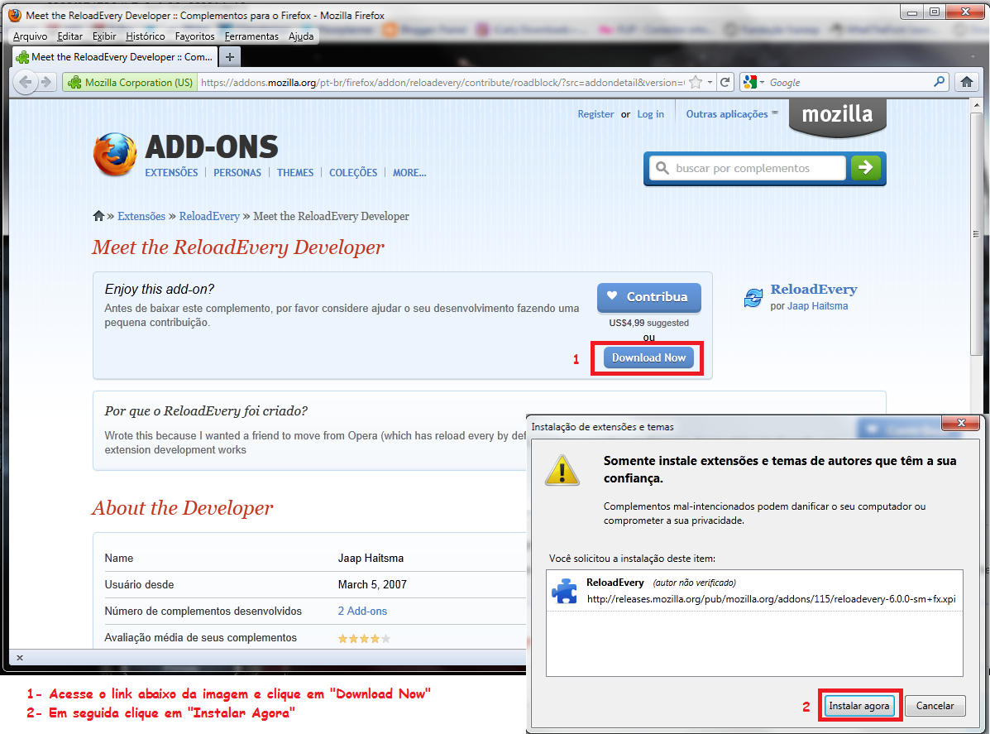The image size is (990, 734).
Task: Click the page's vertical scrollbar thumb
Action: (975, 233)
